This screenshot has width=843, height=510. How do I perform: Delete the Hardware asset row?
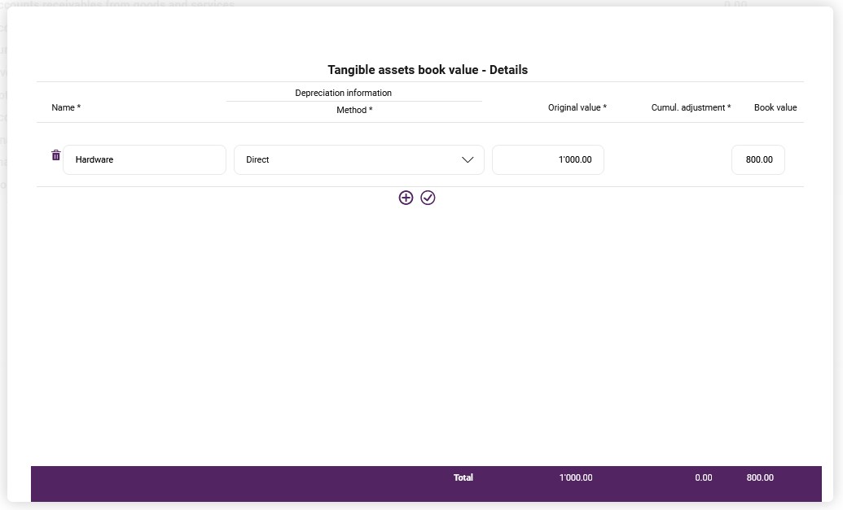pos(56,155)
